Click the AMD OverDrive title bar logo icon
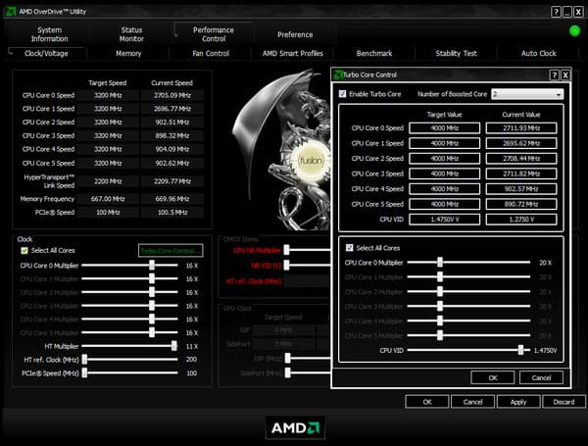 coord(11,11)
